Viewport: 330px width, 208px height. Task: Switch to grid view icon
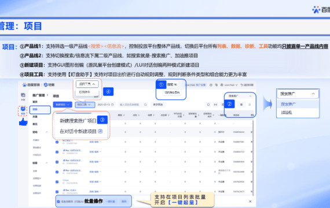tap(241, 105)
